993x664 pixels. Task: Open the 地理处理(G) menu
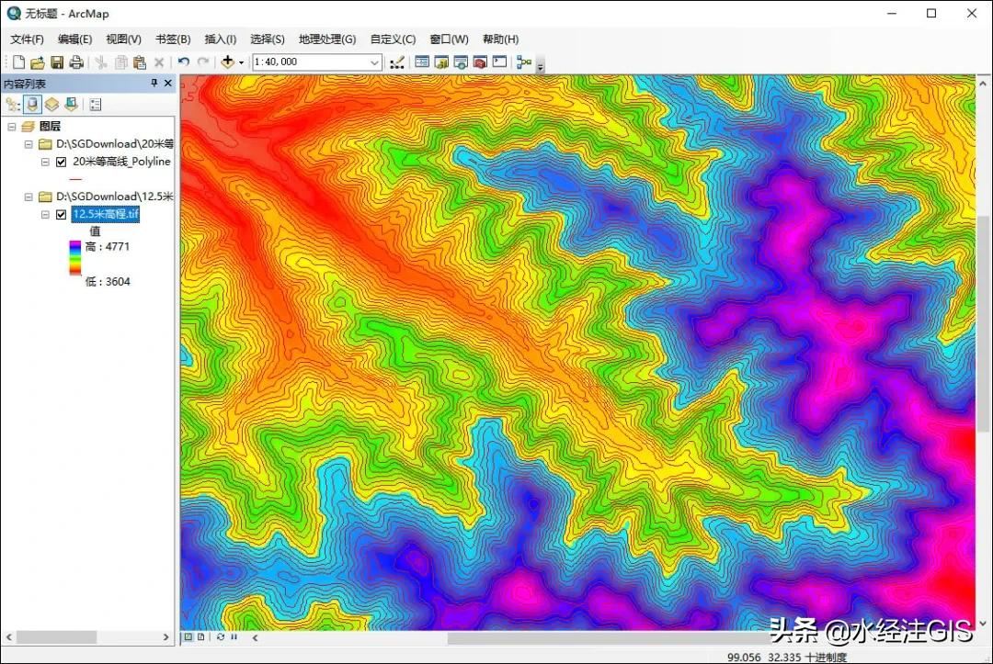(327, 39)
